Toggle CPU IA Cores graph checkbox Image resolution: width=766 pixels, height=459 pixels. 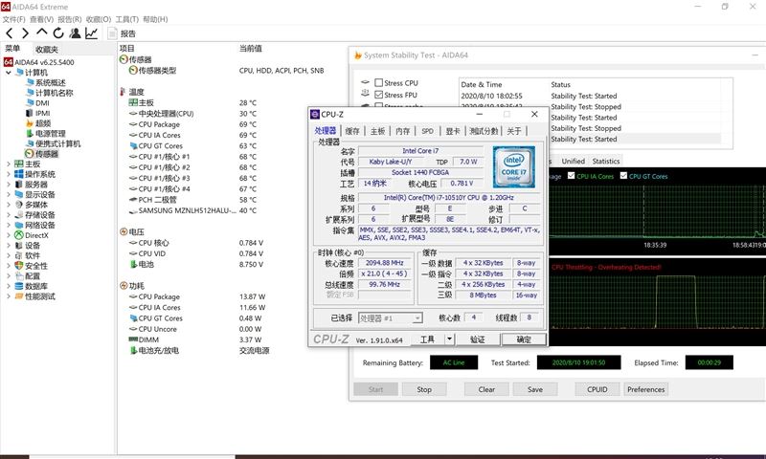[571, 176]
